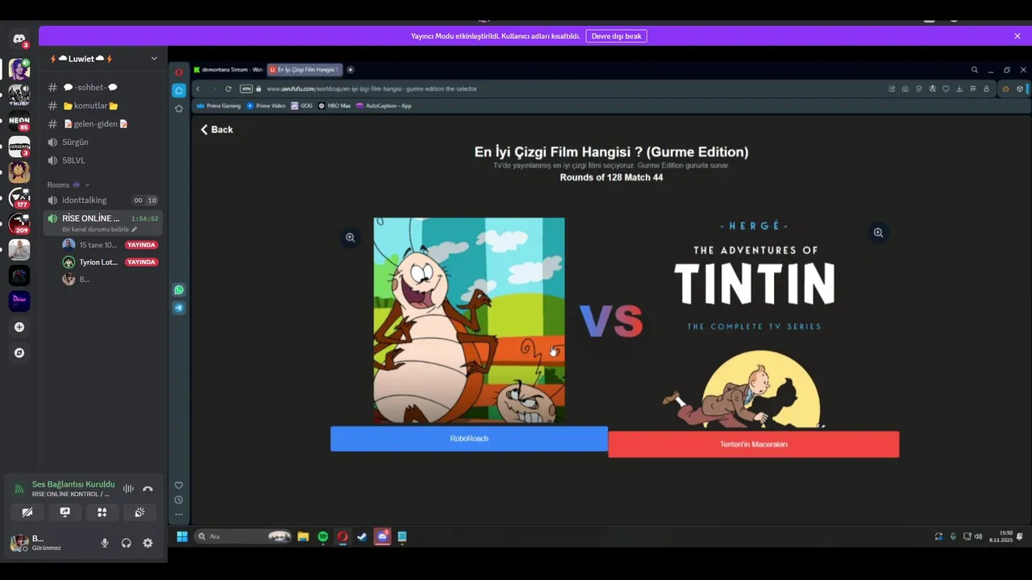
Task: Open noise suppression waveform icon
Action: [128, 489]
